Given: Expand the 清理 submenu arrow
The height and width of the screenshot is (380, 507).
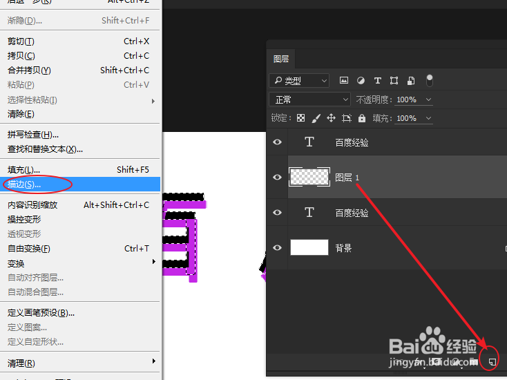Looking at the screenshot, I should [x=154, y=361].
